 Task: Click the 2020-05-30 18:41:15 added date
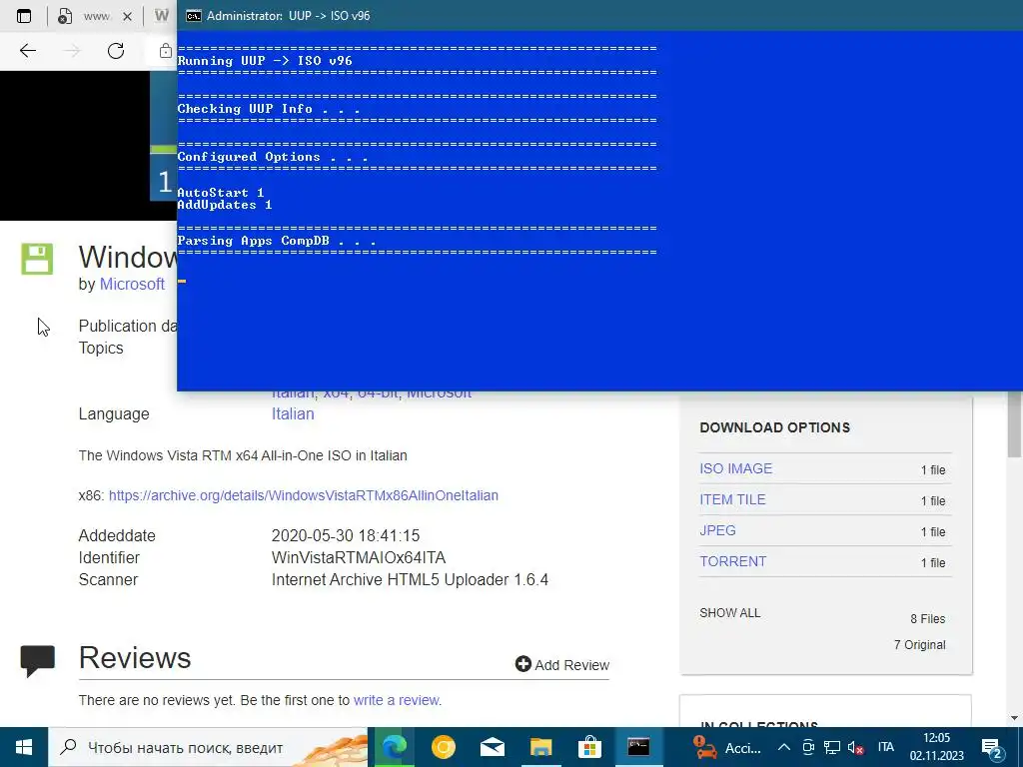pyautogui.click(x=346, y=536)
